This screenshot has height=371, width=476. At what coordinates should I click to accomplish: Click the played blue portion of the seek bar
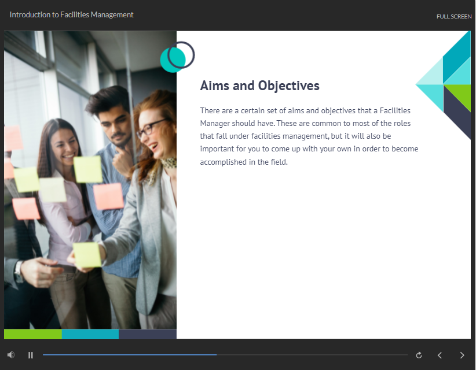(127, 355)
